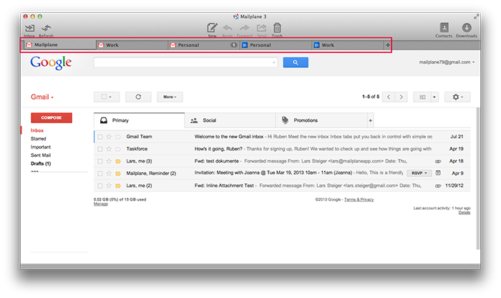Star the Taskforce message
Screen dimensions: 501x298
click(109, 149)
